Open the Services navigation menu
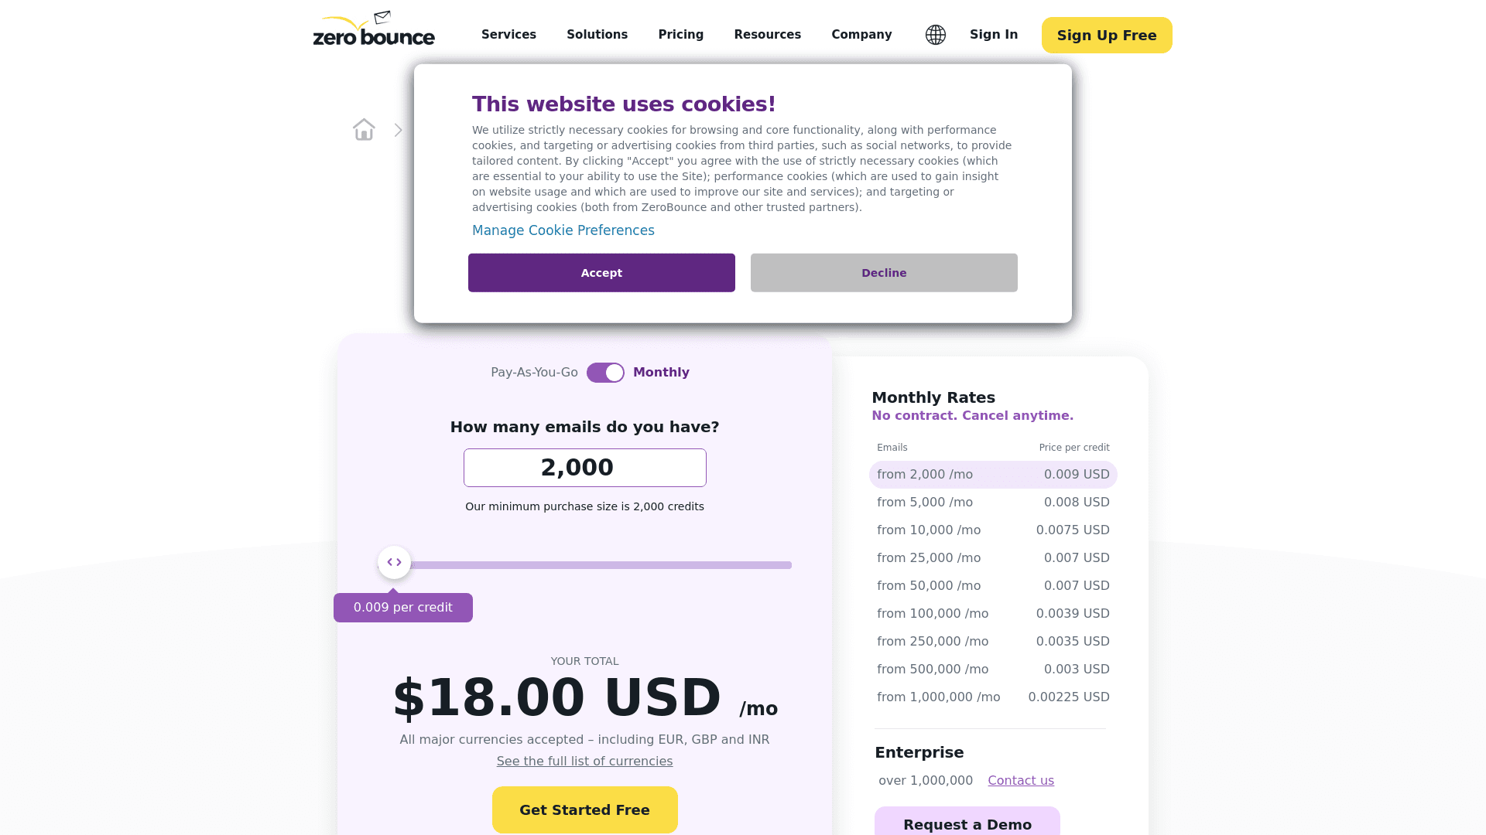The height and width of the screenshot is (835, 1486). [508, 35]
